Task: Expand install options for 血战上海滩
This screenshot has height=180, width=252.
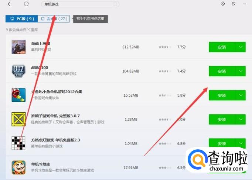Action: [x=241, y=47]
